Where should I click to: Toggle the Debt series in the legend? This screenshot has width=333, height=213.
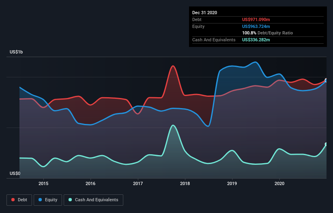pos(19,200)
